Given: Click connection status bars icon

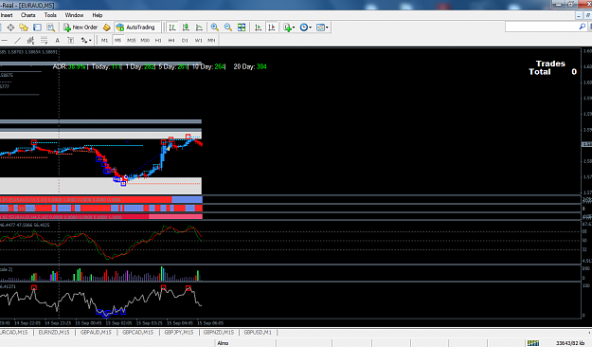Looking at the screenshot, I should [x=533, y=343].
